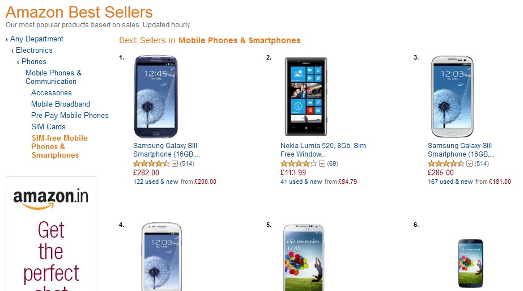The image size is (523, 291).
Task: Click star rating of first Galaxy SIII
Action: click(151, 164)
